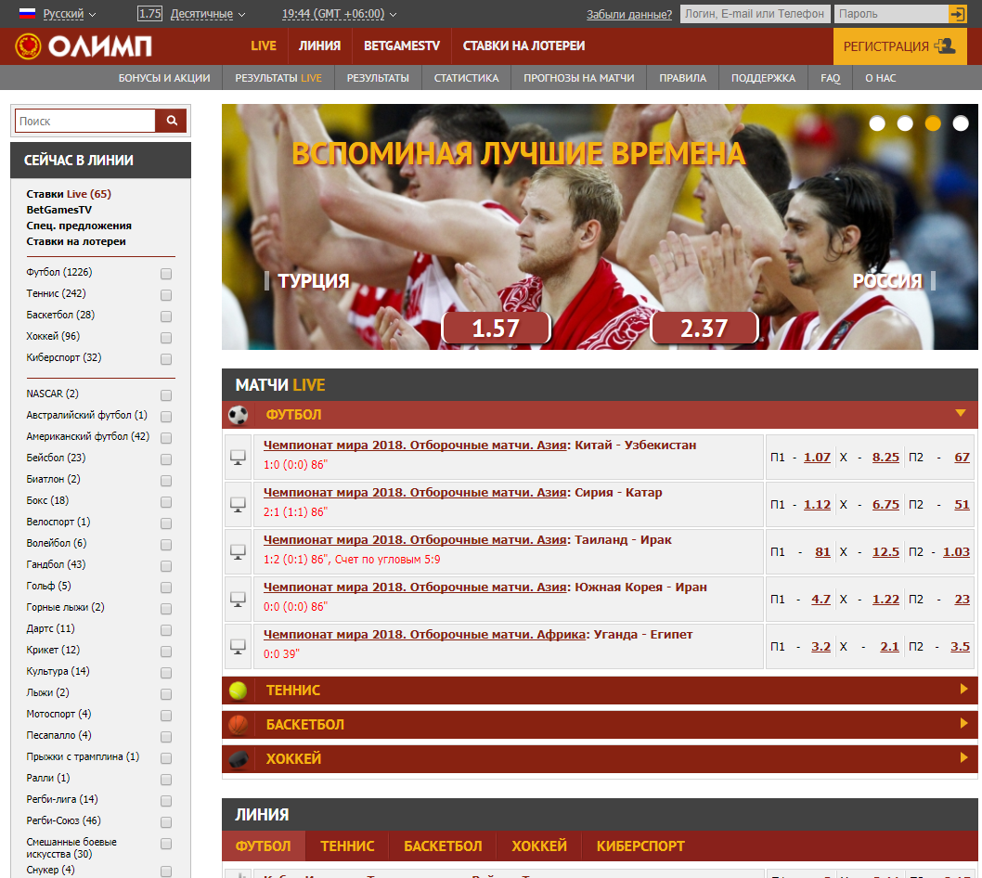
Task: Click the basketball icon
Action: coord(238,725)
